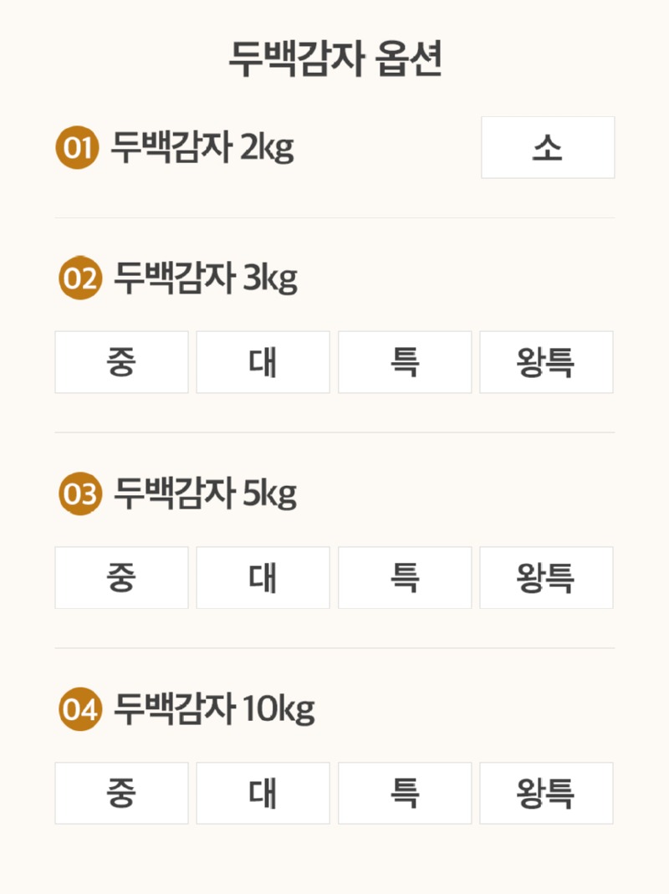Select 소 size for 두백감자 2kg
Viewport: 669px width, 894px height.
coord(548,148)
